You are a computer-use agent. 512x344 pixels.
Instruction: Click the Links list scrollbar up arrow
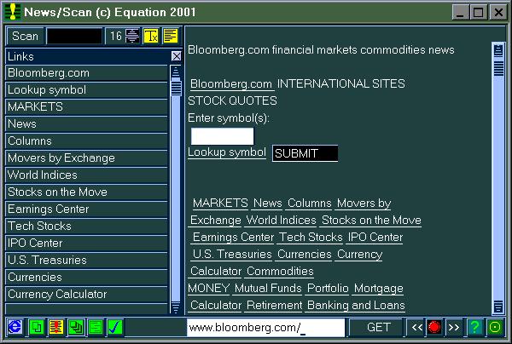[176, 72]
